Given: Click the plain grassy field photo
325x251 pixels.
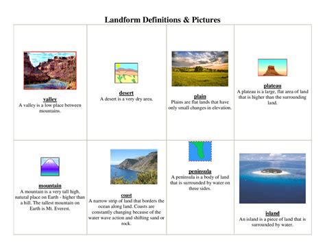Looking at the screenshot, I should tap(200, 69).
